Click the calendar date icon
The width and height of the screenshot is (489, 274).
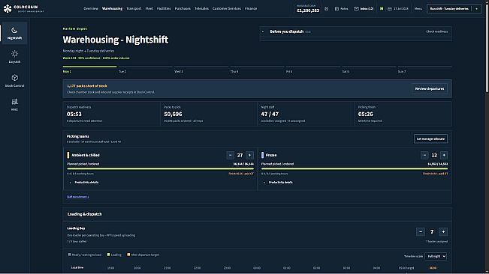390,9
